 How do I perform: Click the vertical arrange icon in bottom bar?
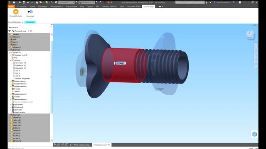tap(66, 145)
